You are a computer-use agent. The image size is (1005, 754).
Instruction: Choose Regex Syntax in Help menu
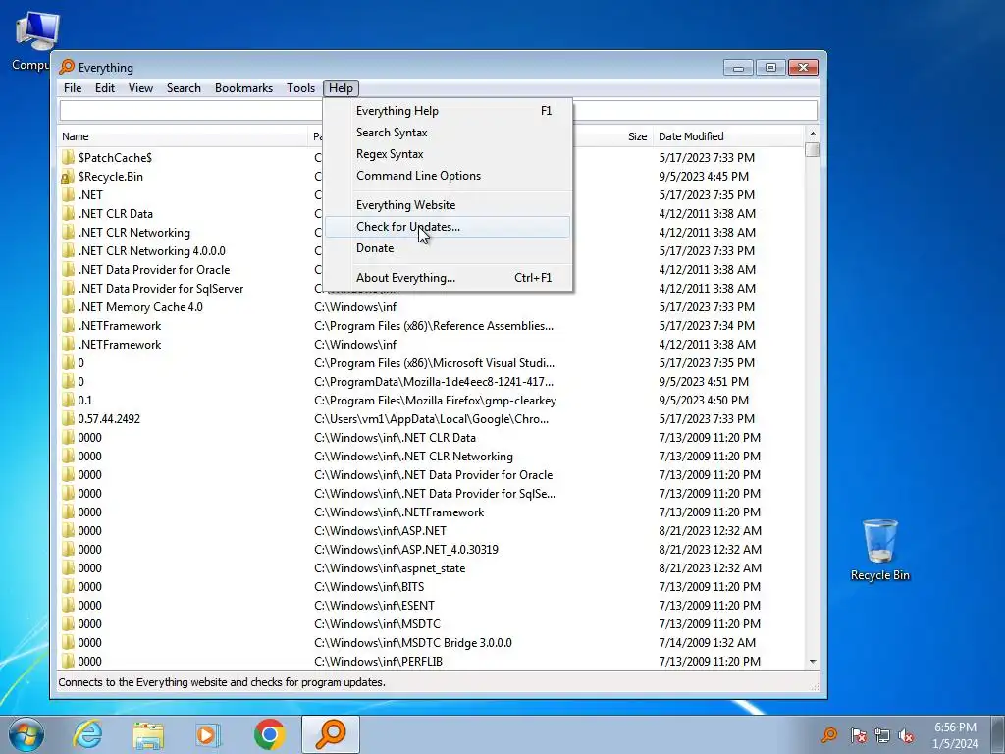coord(448,154)
